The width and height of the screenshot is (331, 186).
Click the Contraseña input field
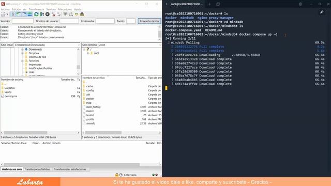coord(105,21)
